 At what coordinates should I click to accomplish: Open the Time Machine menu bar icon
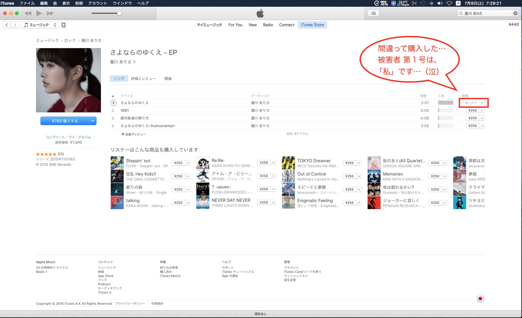pyautogui.click(x=423, y=3)
